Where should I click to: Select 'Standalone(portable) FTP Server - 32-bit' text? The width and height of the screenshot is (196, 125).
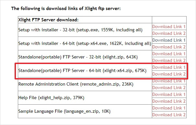coord(78,57)
